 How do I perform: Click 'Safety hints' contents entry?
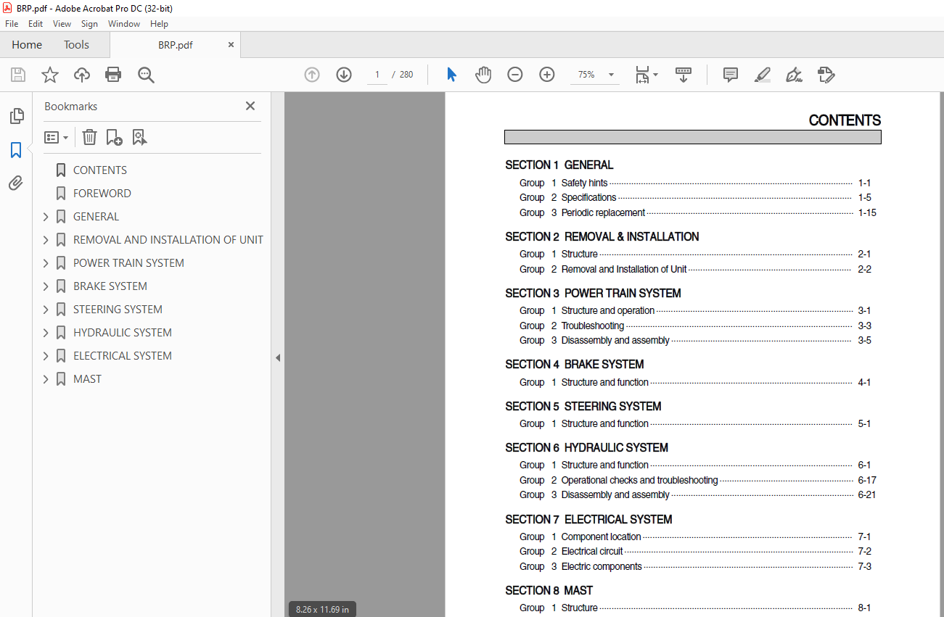pyautogui.click(x=584, y=183)
